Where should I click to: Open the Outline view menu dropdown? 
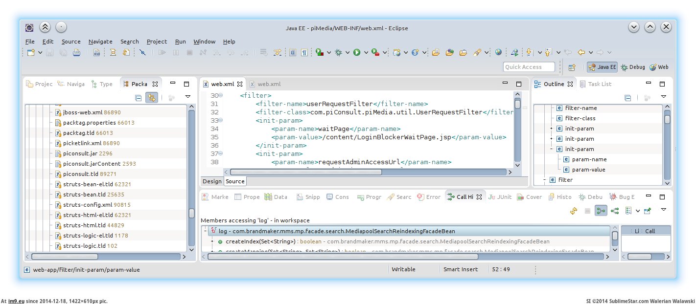(x=663, y=97)
